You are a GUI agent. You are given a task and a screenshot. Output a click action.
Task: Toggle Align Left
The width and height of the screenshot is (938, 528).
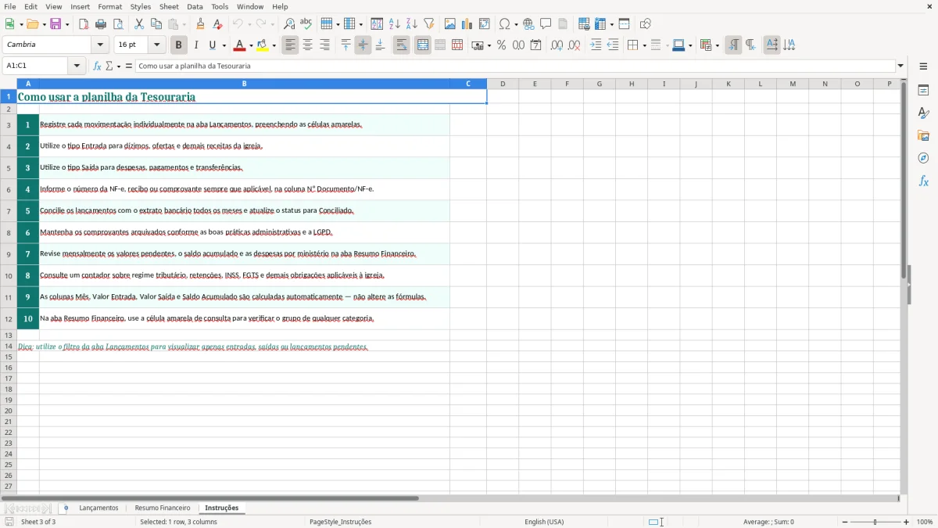pos(290,45)
